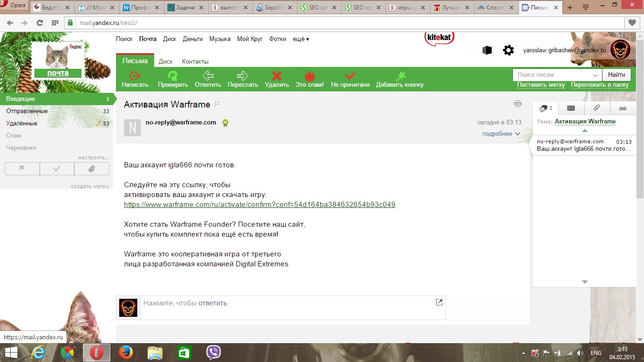Expand reply form with the arrow icon
The image size is (644, 362).
coord(439,302)
